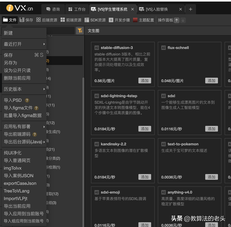Expand the 最近打开 submenu
Image resolution: width=231 pixels, height=227 pixels.
(24, 44)
